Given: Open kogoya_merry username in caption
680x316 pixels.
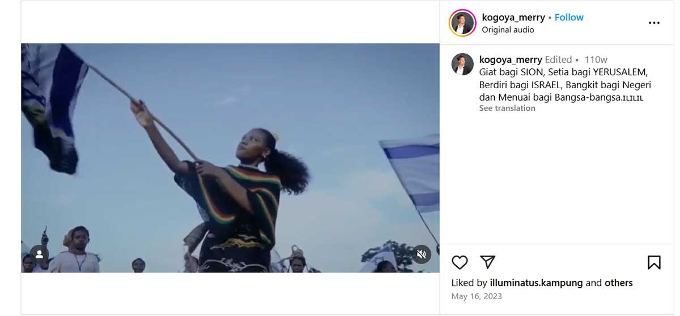Looking at the screenshot, I should pyautogui.click(x=511, y=59).
